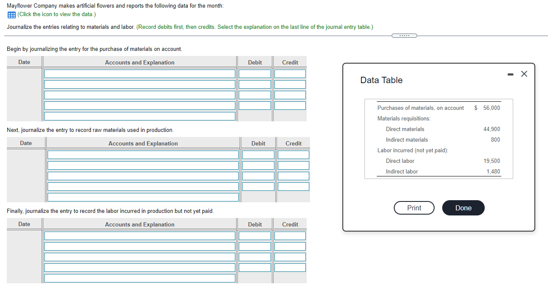Click 'Direct materials' row label
This screenshot has width=548, height=299.
(405, 129)
